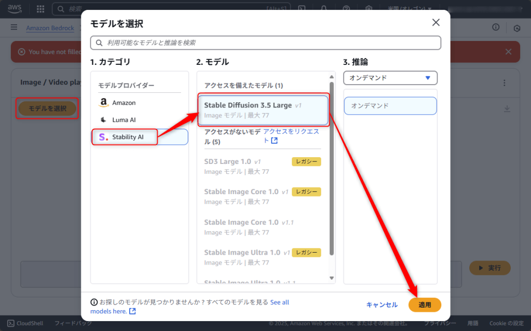Click the モデルプロバイダー heading
The width and height of the screenshot is (531, 331).
[x=126, y=86]
